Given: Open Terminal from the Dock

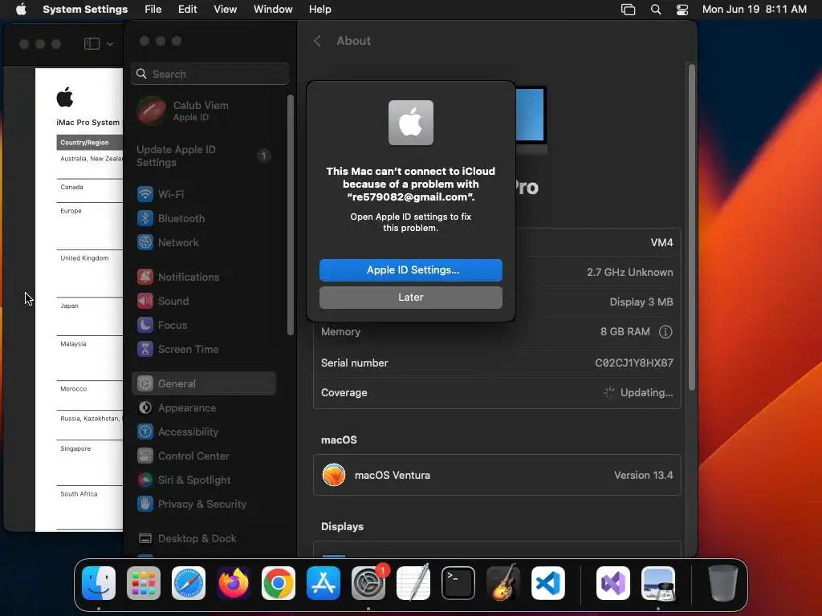Looking at the screenshot, I should click(x=458, y=583).
